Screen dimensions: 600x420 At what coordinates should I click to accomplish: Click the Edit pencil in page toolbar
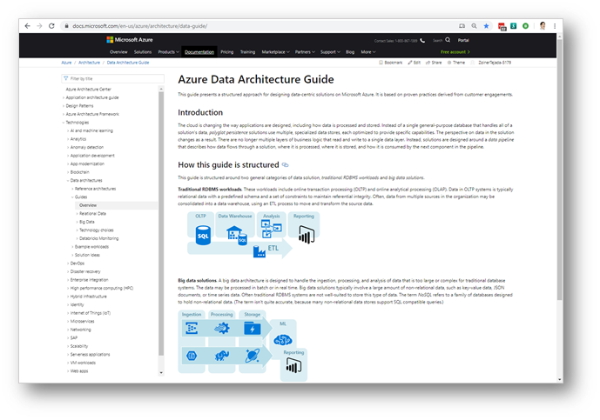click(x=410, y=63)
